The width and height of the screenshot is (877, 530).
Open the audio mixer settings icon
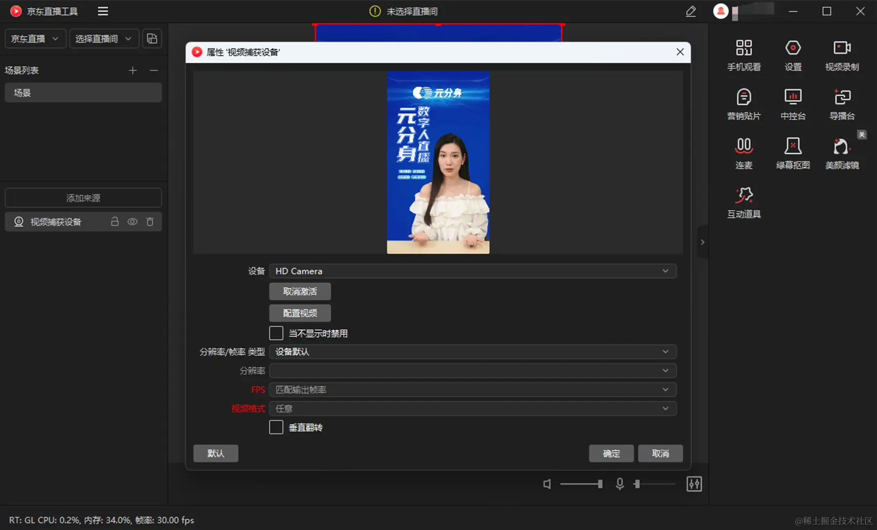click(x=694, y=484)
